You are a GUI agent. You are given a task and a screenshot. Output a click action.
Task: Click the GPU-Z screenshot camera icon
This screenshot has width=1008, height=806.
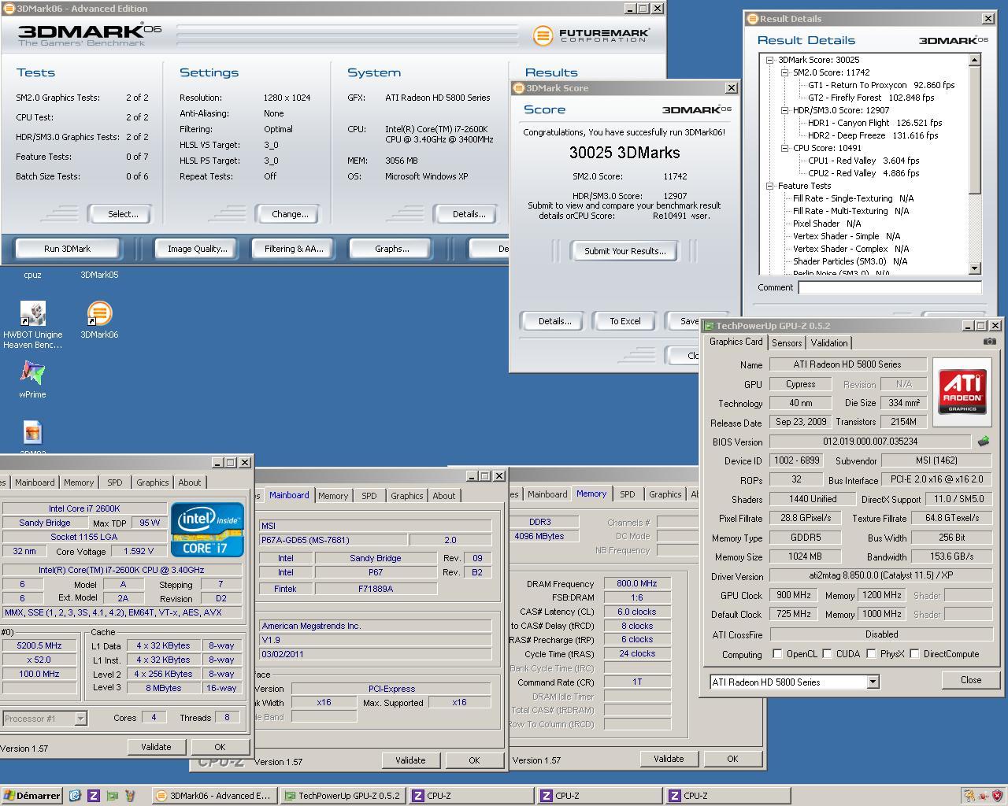[x=990, y=342]
